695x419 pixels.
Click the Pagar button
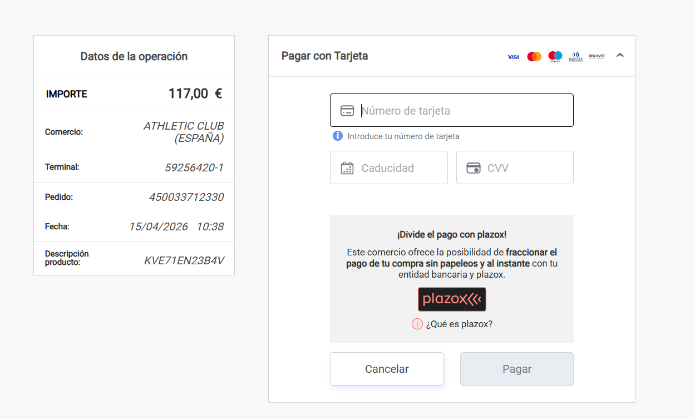point(517,369)
